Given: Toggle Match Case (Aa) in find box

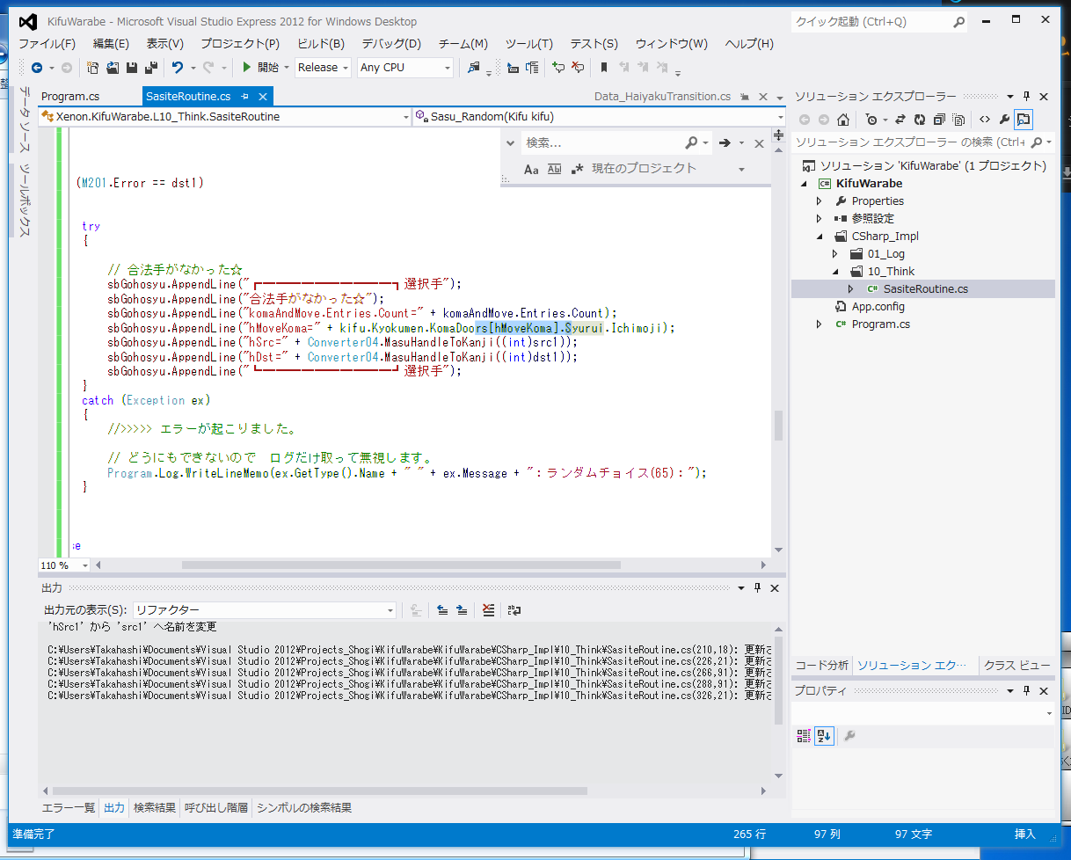Looking at the screenshot, I should click(531, 169).
